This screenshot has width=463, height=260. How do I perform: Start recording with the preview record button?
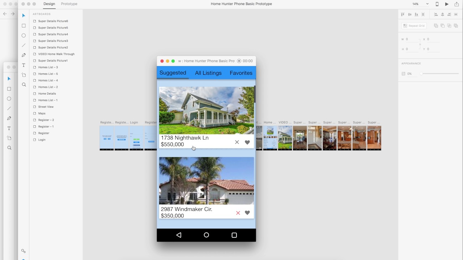[239, 61]
